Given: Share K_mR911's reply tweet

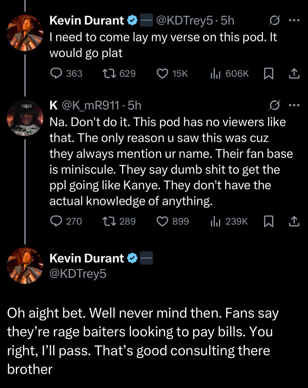Looking at the screenshot, I should pyautogui.click(x=293, y=221).
